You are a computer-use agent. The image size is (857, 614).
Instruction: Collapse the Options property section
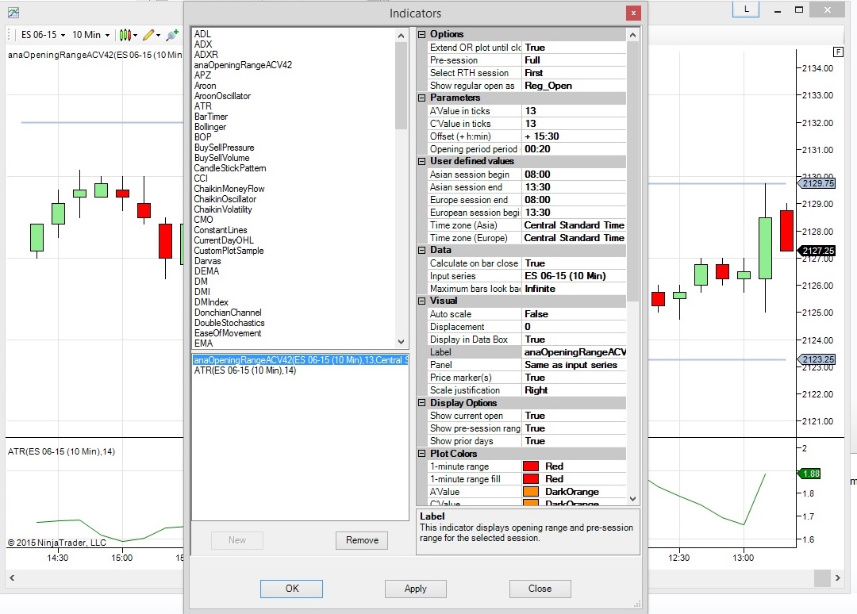[421, 34]
